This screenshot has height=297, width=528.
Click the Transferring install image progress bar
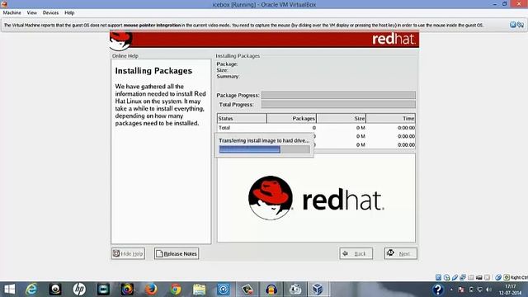264,149
